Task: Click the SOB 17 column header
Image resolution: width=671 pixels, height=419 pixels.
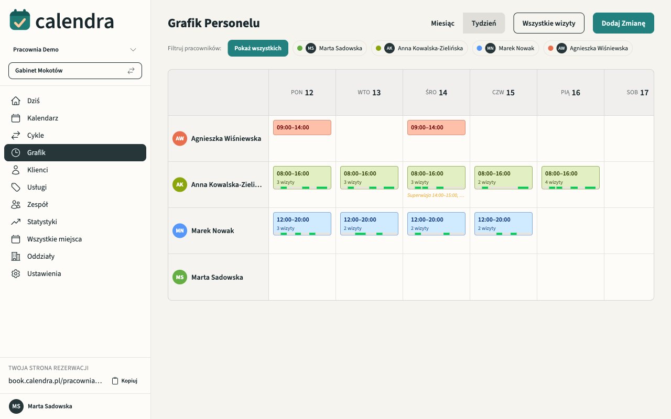Action: coord(630,93)
